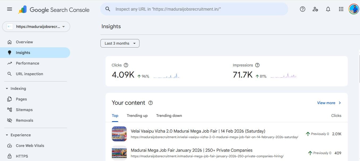Open the Last 3 months date dropdown
The width and height of the screenshot is (360, 161).
point(120,43)
